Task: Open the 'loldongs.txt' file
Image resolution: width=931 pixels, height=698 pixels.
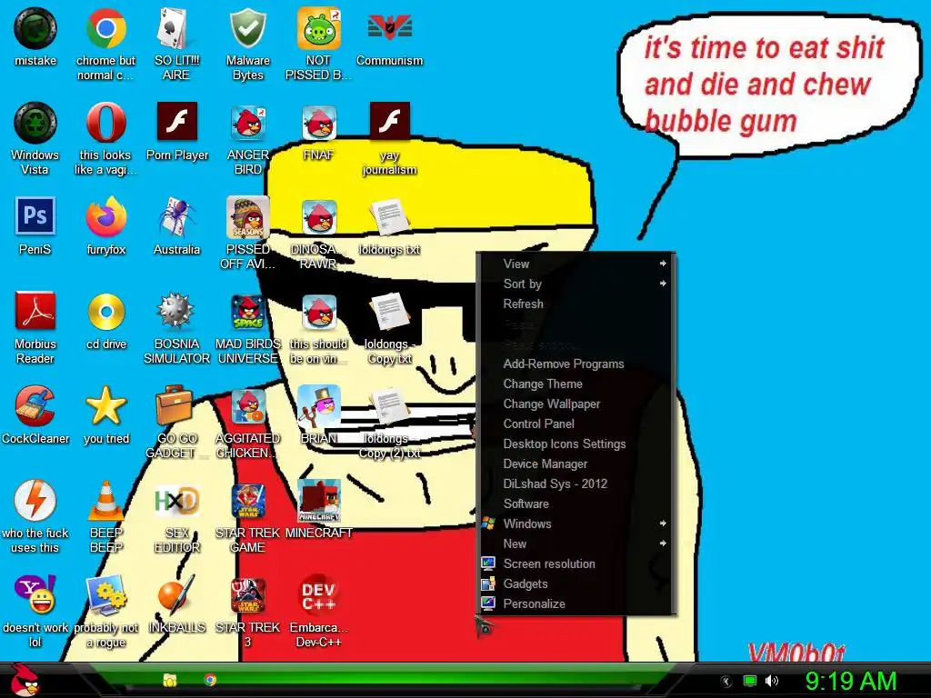Action: pos(389,217)
